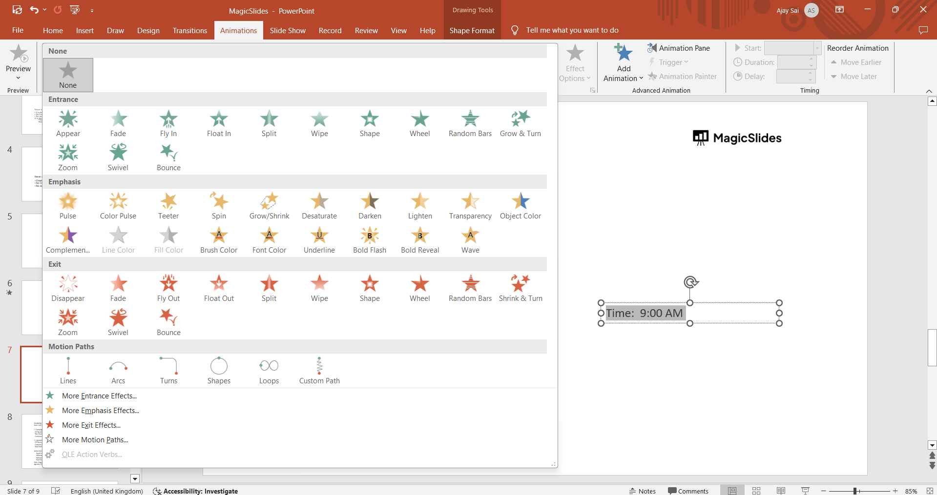This screenshot has width=937, height=495.
Task: Collapse the ribbon with the chevron
Action: click(929, 91)
